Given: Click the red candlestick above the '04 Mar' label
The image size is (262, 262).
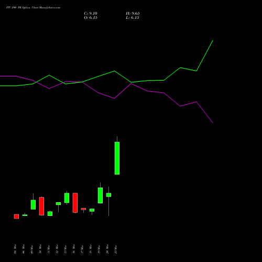Looking at the screenshot, I should coord(16,216).
